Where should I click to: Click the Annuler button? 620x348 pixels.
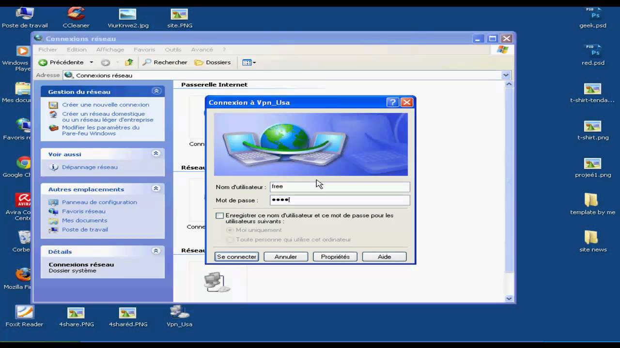(x=286, y=257)
